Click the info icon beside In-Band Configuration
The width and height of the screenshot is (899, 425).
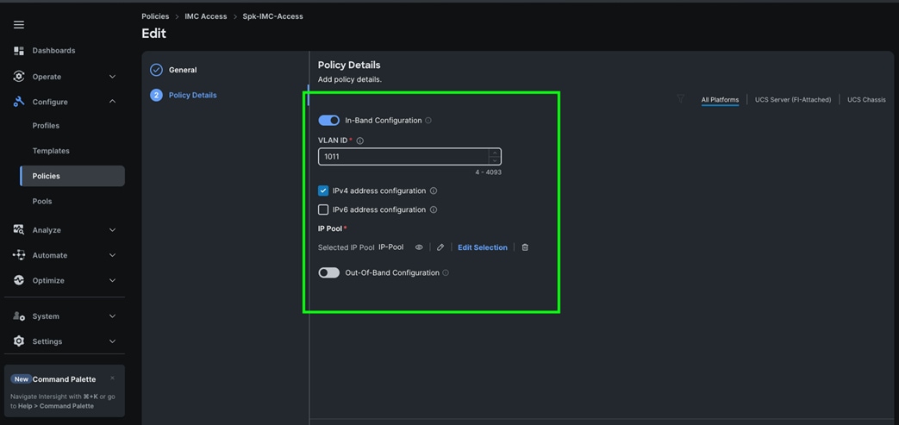428,121
